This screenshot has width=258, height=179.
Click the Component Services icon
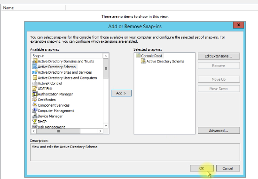point(35,105)
